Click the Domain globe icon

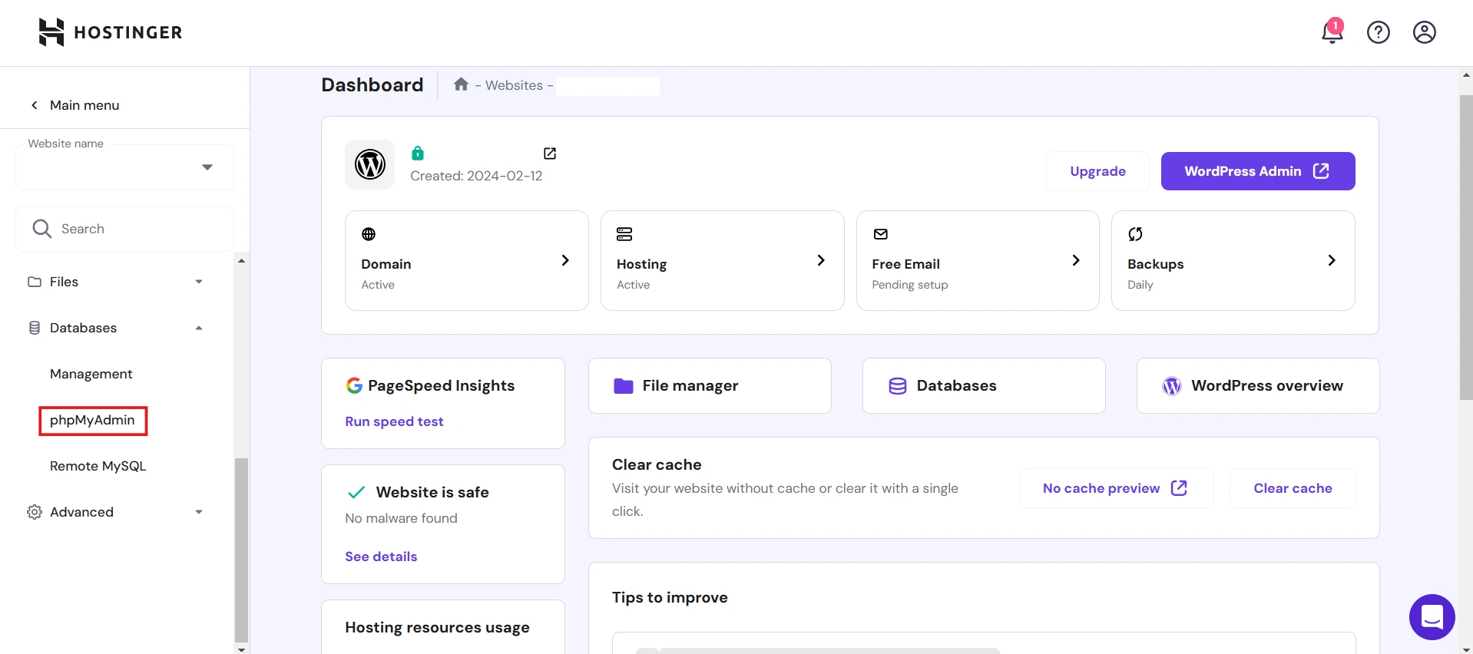[x=369, y=234]
